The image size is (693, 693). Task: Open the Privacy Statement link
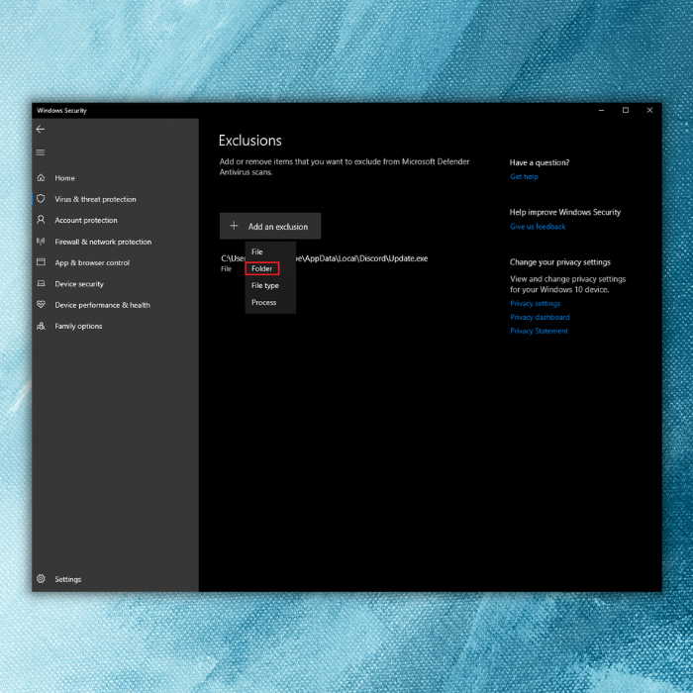539,331
